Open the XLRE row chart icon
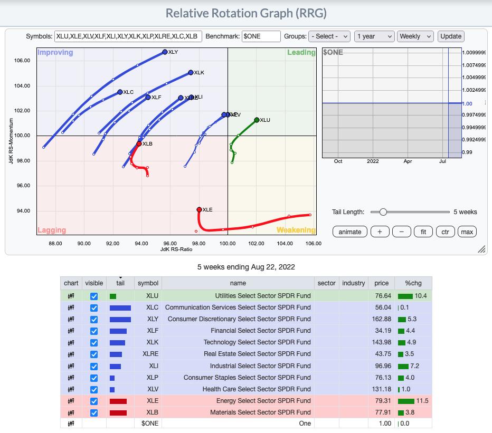 [x=71, y=354]
